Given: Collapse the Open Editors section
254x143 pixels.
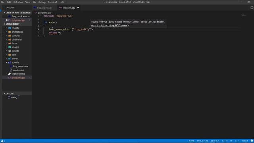Looking at the screenshot, I should point(4,12).
